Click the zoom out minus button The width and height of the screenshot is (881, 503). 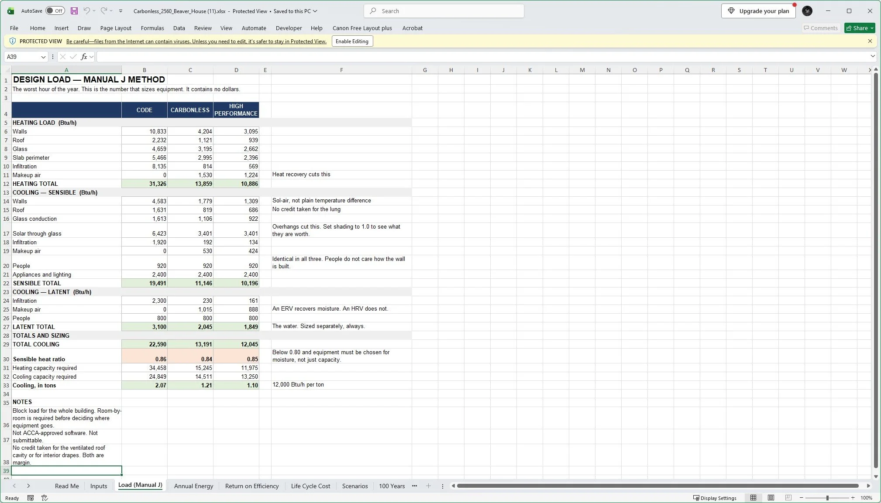(x=802, y=498)
